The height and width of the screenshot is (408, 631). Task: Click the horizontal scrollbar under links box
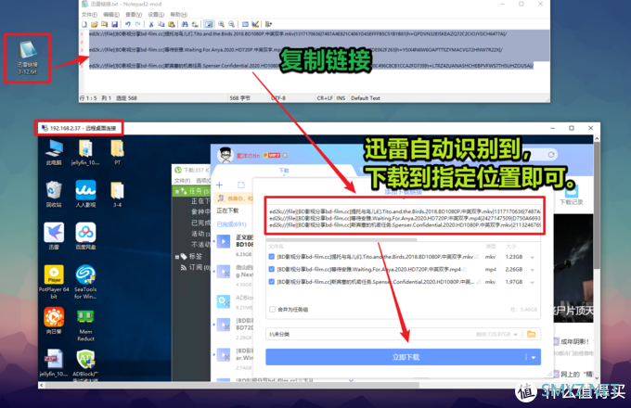(342, 239)
